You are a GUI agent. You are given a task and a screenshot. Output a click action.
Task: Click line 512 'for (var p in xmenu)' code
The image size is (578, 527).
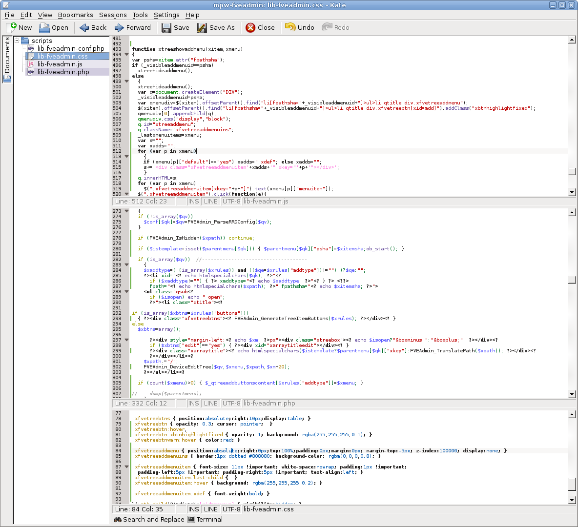[167, 151]
